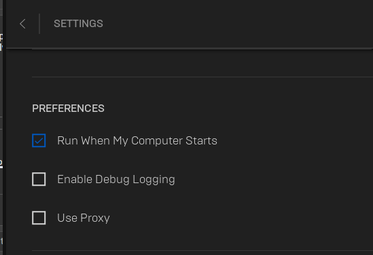This screenshot has width=373, height=255.
Task: Click the header bar's bottom shadow line
Action: pyautogui.click(x=190, y=48)
